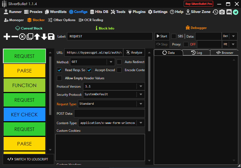Click the camera screenshot icon

tap(222, 12)
